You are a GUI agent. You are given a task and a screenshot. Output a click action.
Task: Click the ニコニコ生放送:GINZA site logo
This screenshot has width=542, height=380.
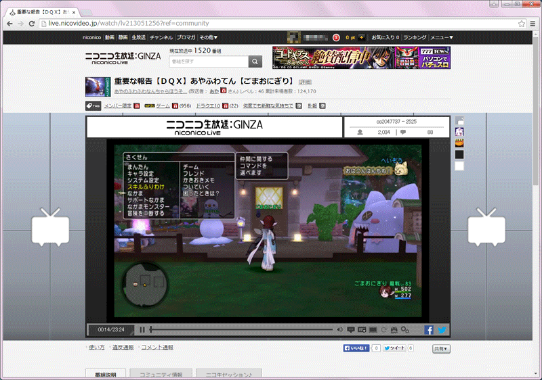123,58
